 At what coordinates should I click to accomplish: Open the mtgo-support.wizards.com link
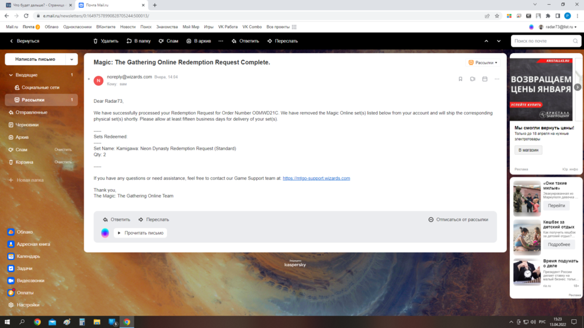(316, 178)
